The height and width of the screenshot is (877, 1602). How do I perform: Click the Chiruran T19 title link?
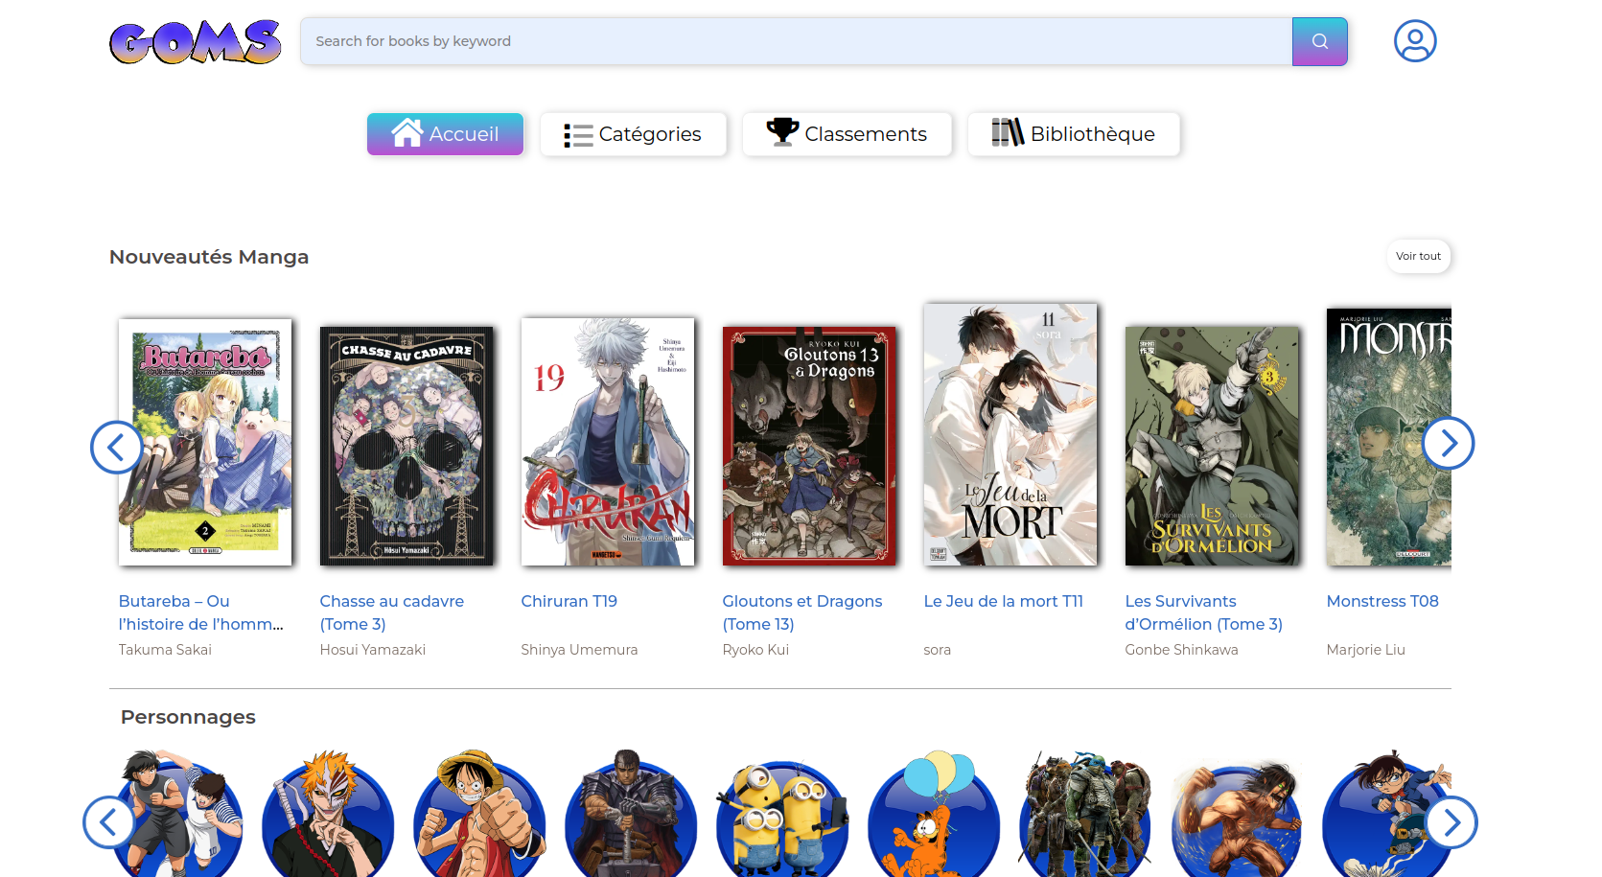click(x=569, y=601)
